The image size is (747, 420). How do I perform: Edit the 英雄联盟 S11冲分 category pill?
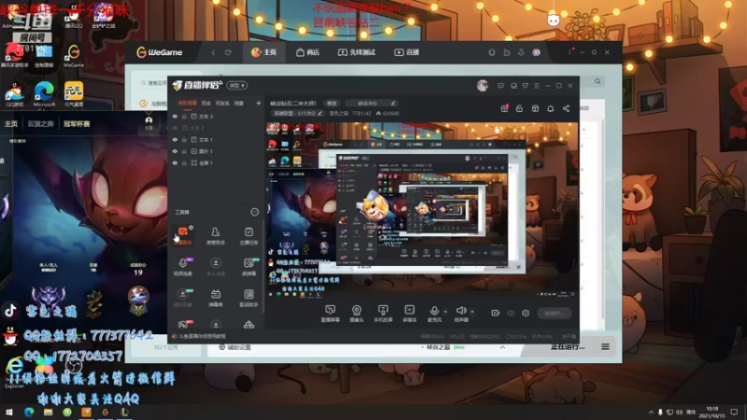pos(297,113)
